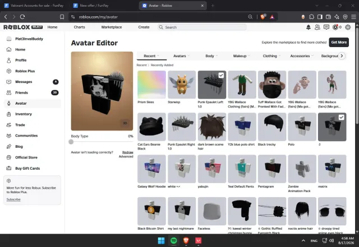Open Charts in the top navigation
359x247 pixels.
(x=80, y=27)
